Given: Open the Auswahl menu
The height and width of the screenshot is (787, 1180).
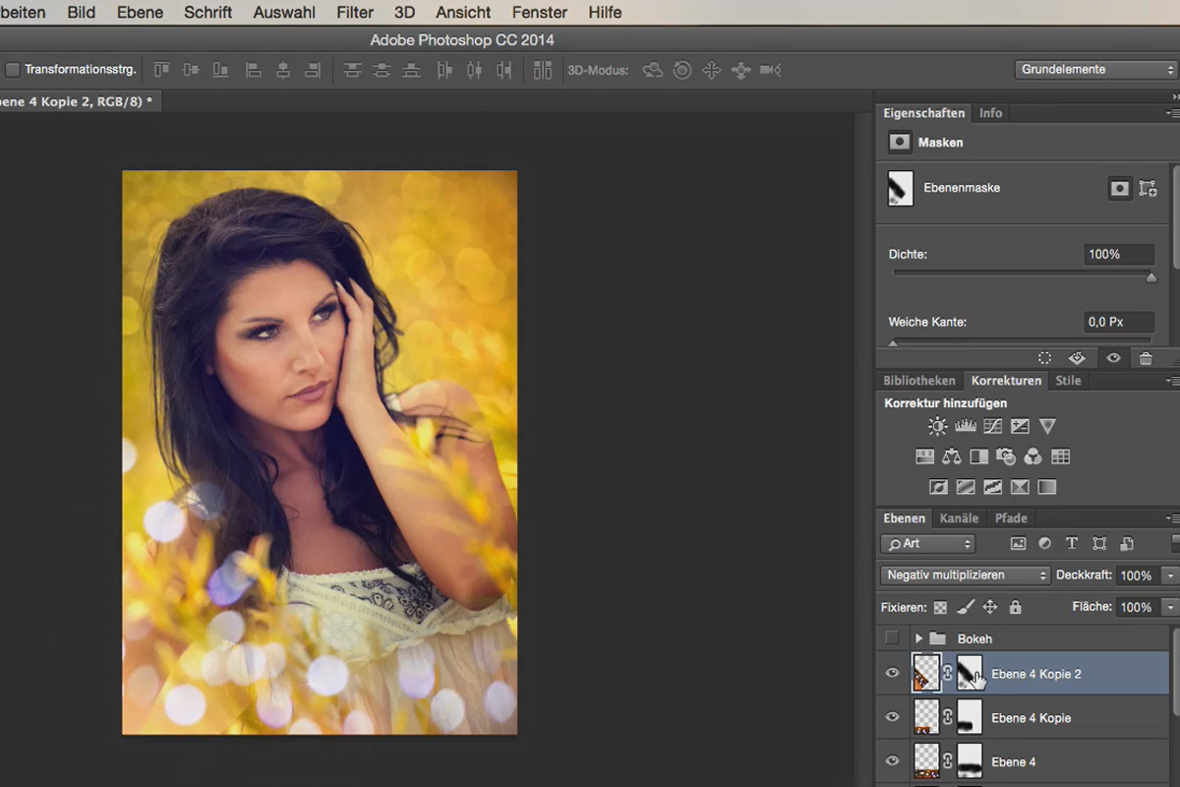Looking at the screenshot, I should 284,13.
